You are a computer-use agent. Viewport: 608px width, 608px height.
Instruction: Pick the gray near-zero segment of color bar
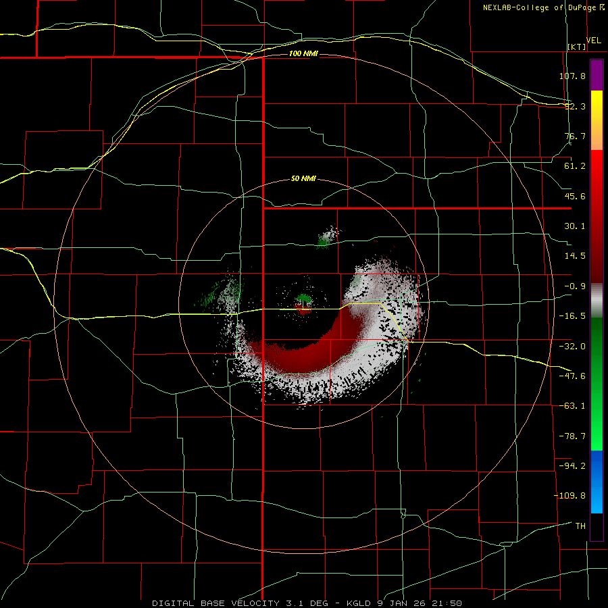[597, 299]
